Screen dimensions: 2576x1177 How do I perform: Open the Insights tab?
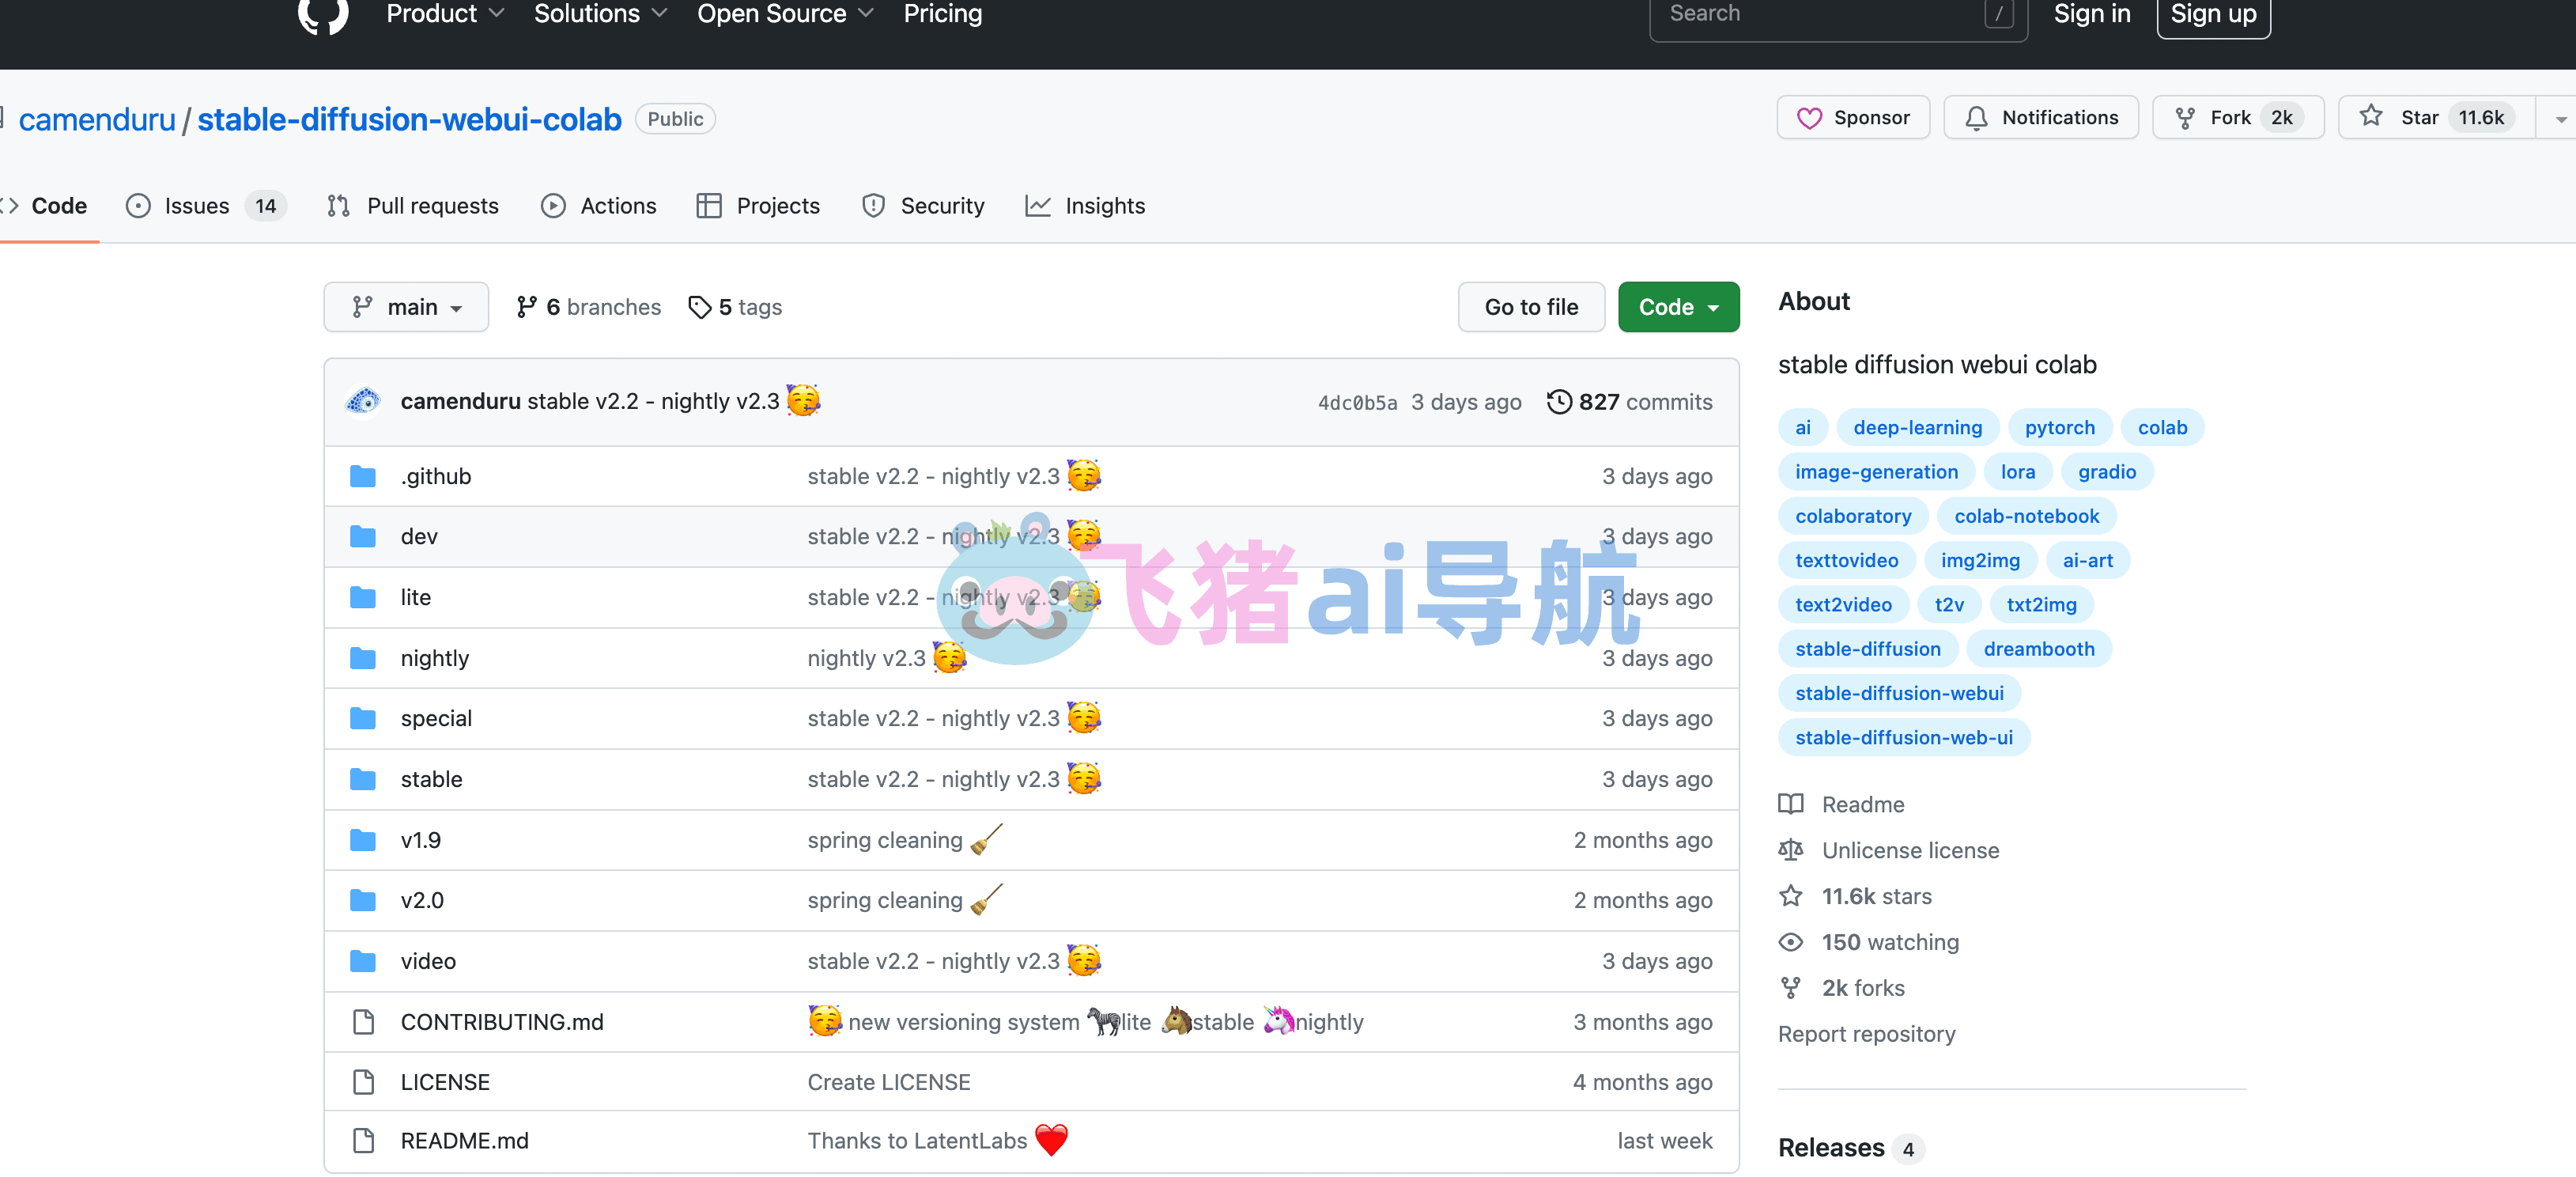[x=1085, y=206]
